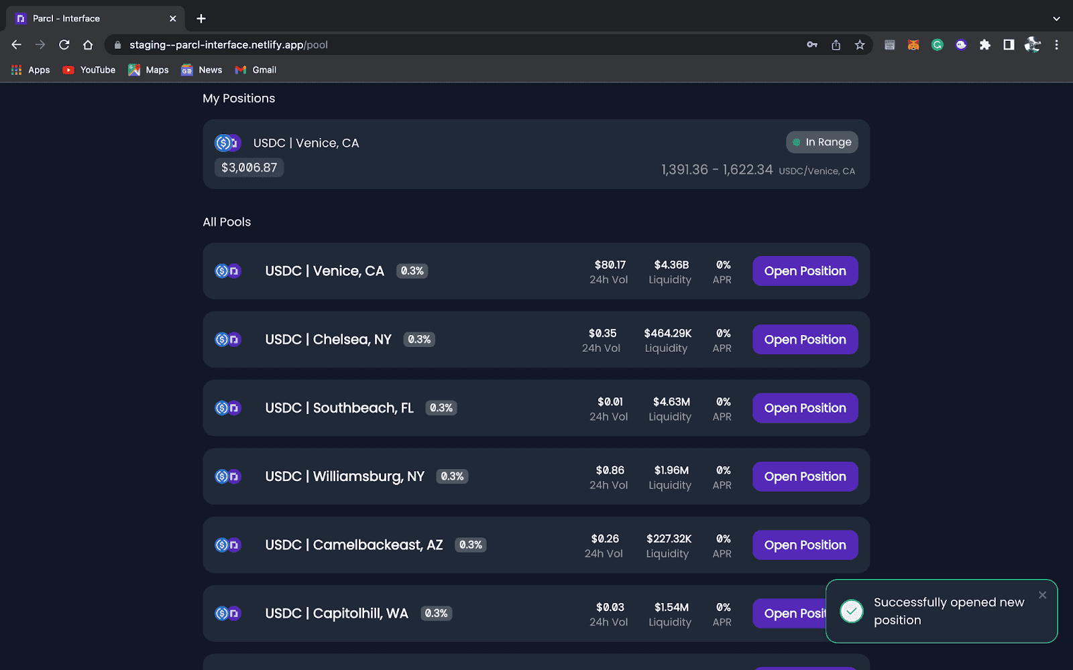The width and height of the screenshot is (1073, 670).
Task: Open Position for USDC | Camelbackeast, AZ pool
Action: point(805,545)
